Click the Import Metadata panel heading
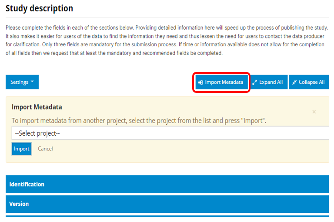The height and width of the screenshot is (222, 334). tap(37, 107)
